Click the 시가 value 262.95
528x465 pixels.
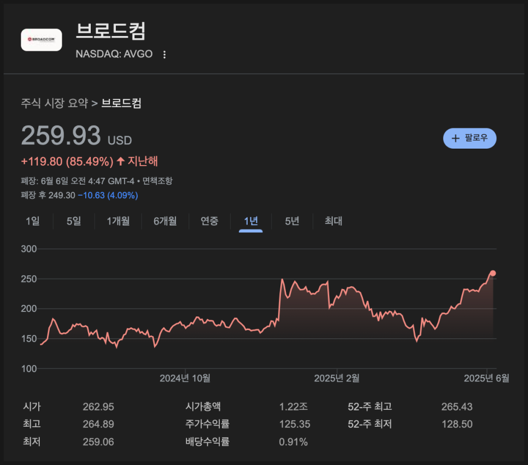(x=98, y=407)
